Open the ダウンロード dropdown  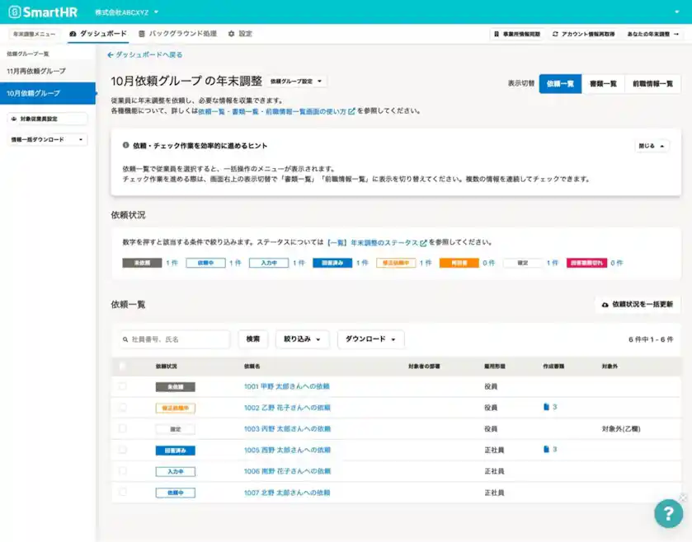370,339
